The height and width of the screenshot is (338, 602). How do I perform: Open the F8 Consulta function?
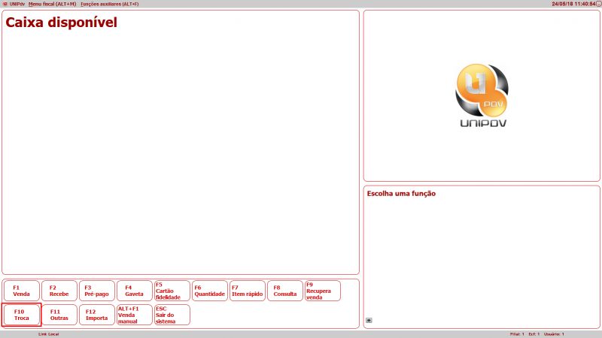(x=285, y=291)
